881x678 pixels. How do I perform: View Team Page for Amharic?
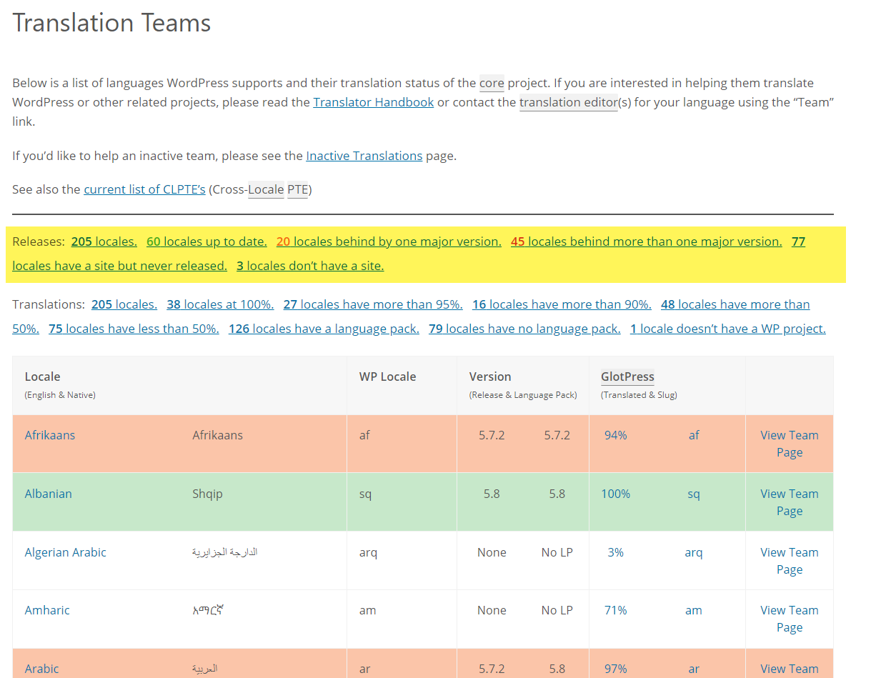pyautogui.click(x=789, y=619)
